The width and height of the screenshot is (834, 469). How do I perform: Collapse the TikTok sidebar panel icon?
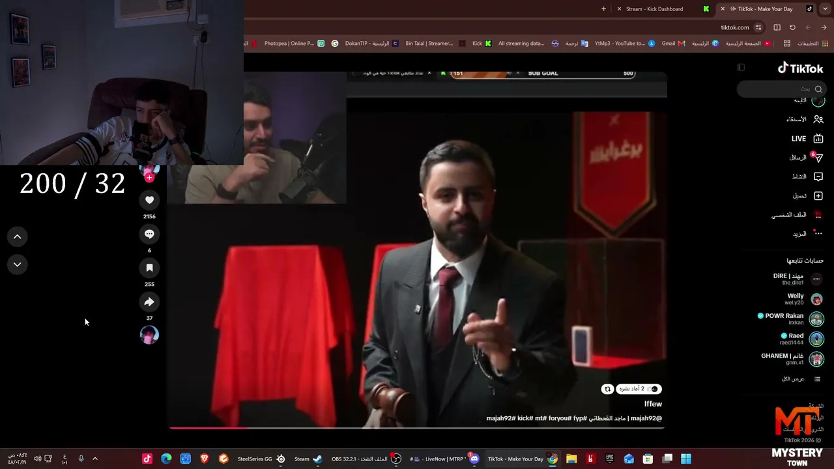tap(741, 67)
